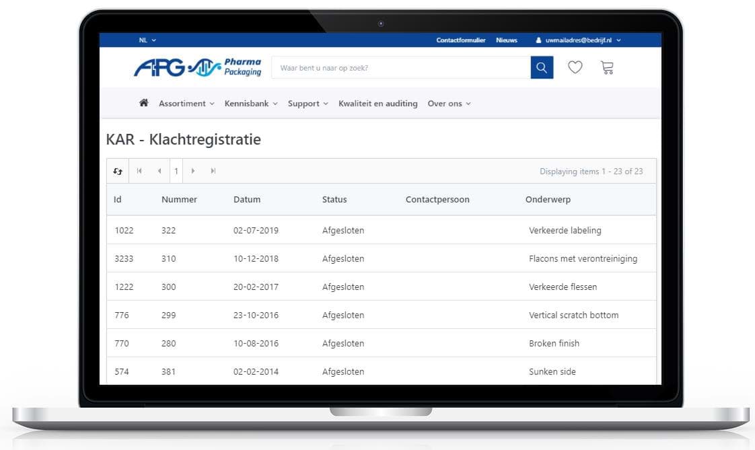The width and height of the screenshot is (755, 450).
Task: Click the Contactformulier link
Action: 460,40
